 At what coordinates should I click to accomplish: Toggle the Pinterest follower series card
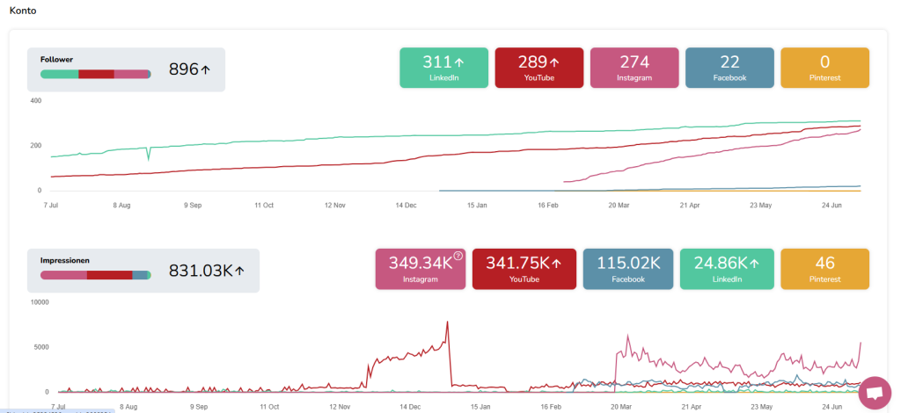824,68
